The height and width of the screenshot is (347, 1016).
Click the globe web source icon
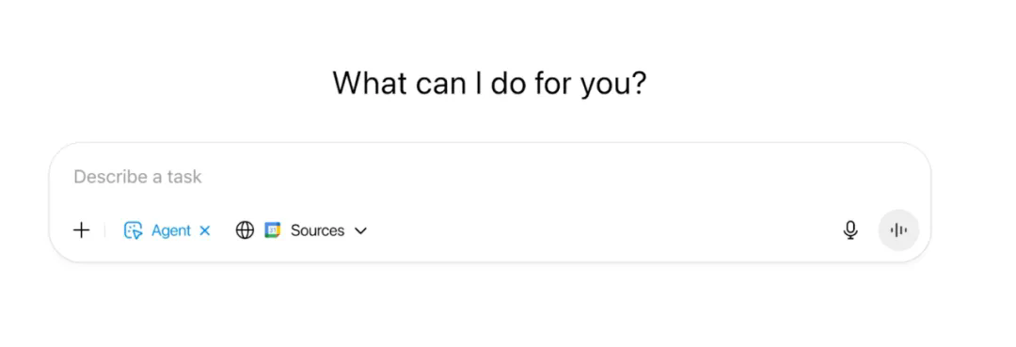pos(245,229)
